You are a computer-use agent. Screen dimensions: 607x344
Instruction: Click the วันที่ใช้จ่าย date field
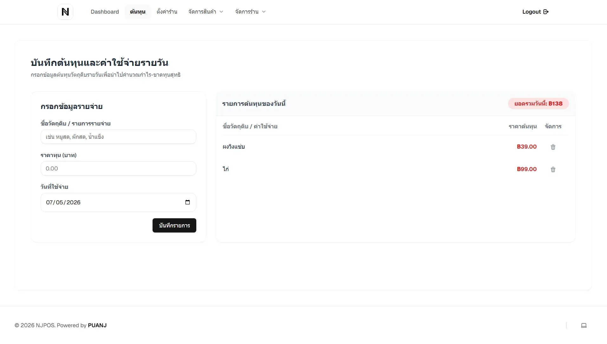coord(118,202)
